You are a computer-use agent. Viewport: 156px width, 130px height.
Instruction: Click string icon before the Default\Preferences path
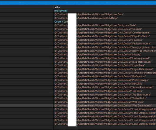56,76
